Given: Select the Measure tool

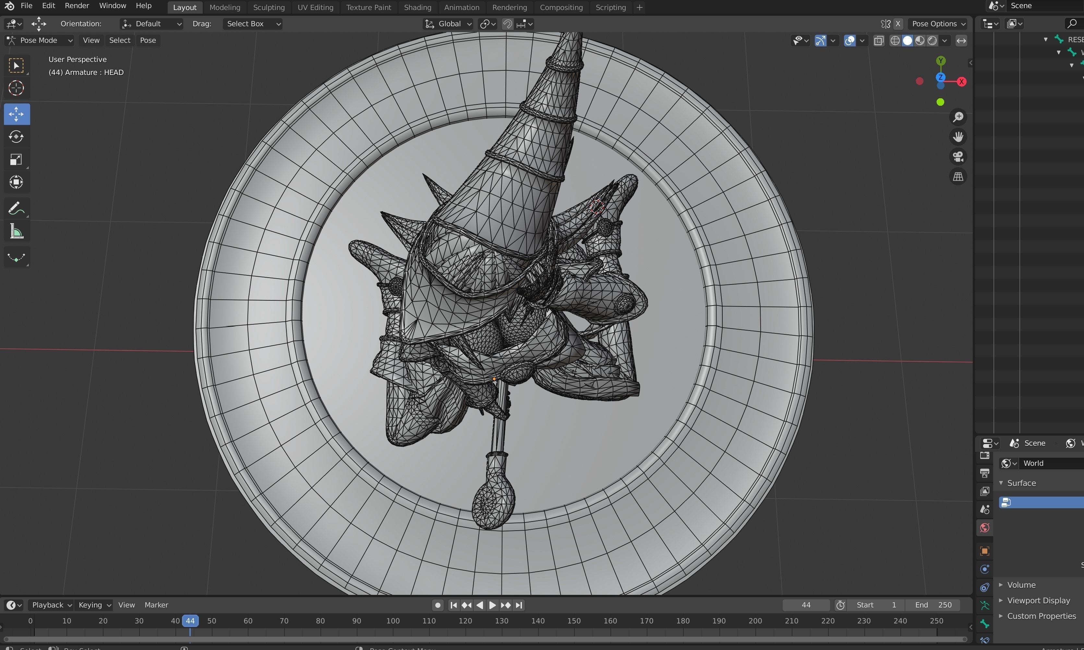Looking at the screenshot, I should point(17,231).
